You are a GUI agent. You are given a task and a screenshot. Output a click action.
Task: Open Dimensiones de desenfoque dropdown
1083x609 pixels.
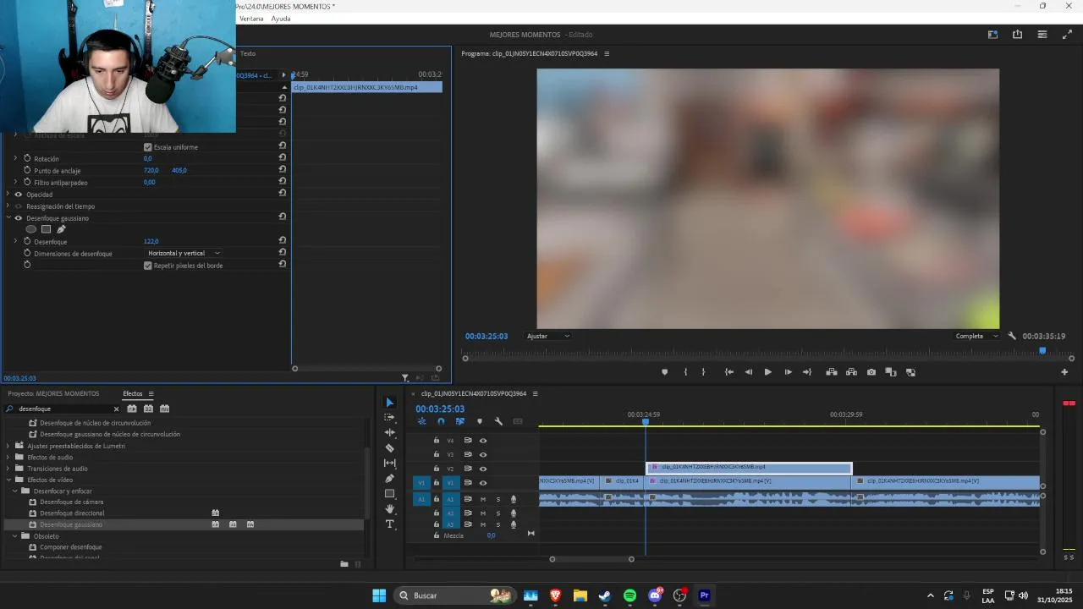184,253
